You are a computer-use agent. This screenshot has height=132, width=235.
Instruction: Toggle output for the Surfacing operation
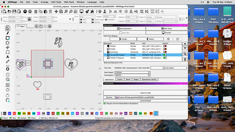click(x=165, y=52)
